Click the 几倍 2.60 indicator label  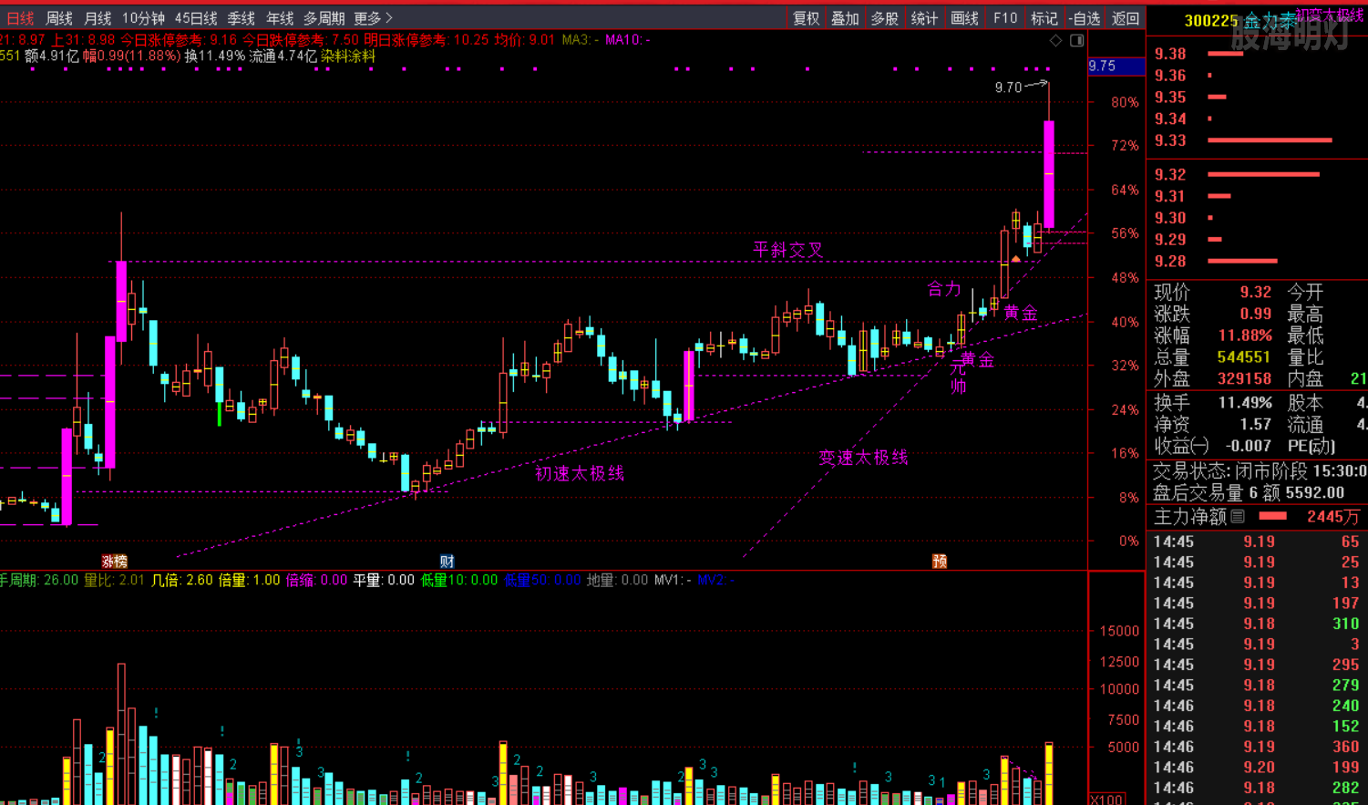point(181,580)
